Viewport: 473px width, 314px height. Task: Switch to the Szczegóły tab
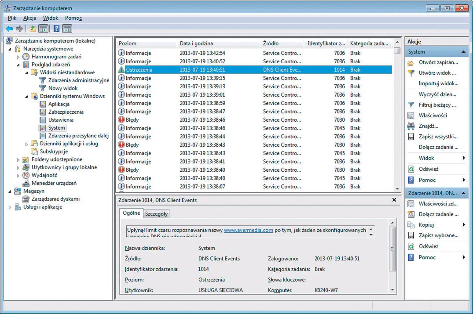pos(156,214)
